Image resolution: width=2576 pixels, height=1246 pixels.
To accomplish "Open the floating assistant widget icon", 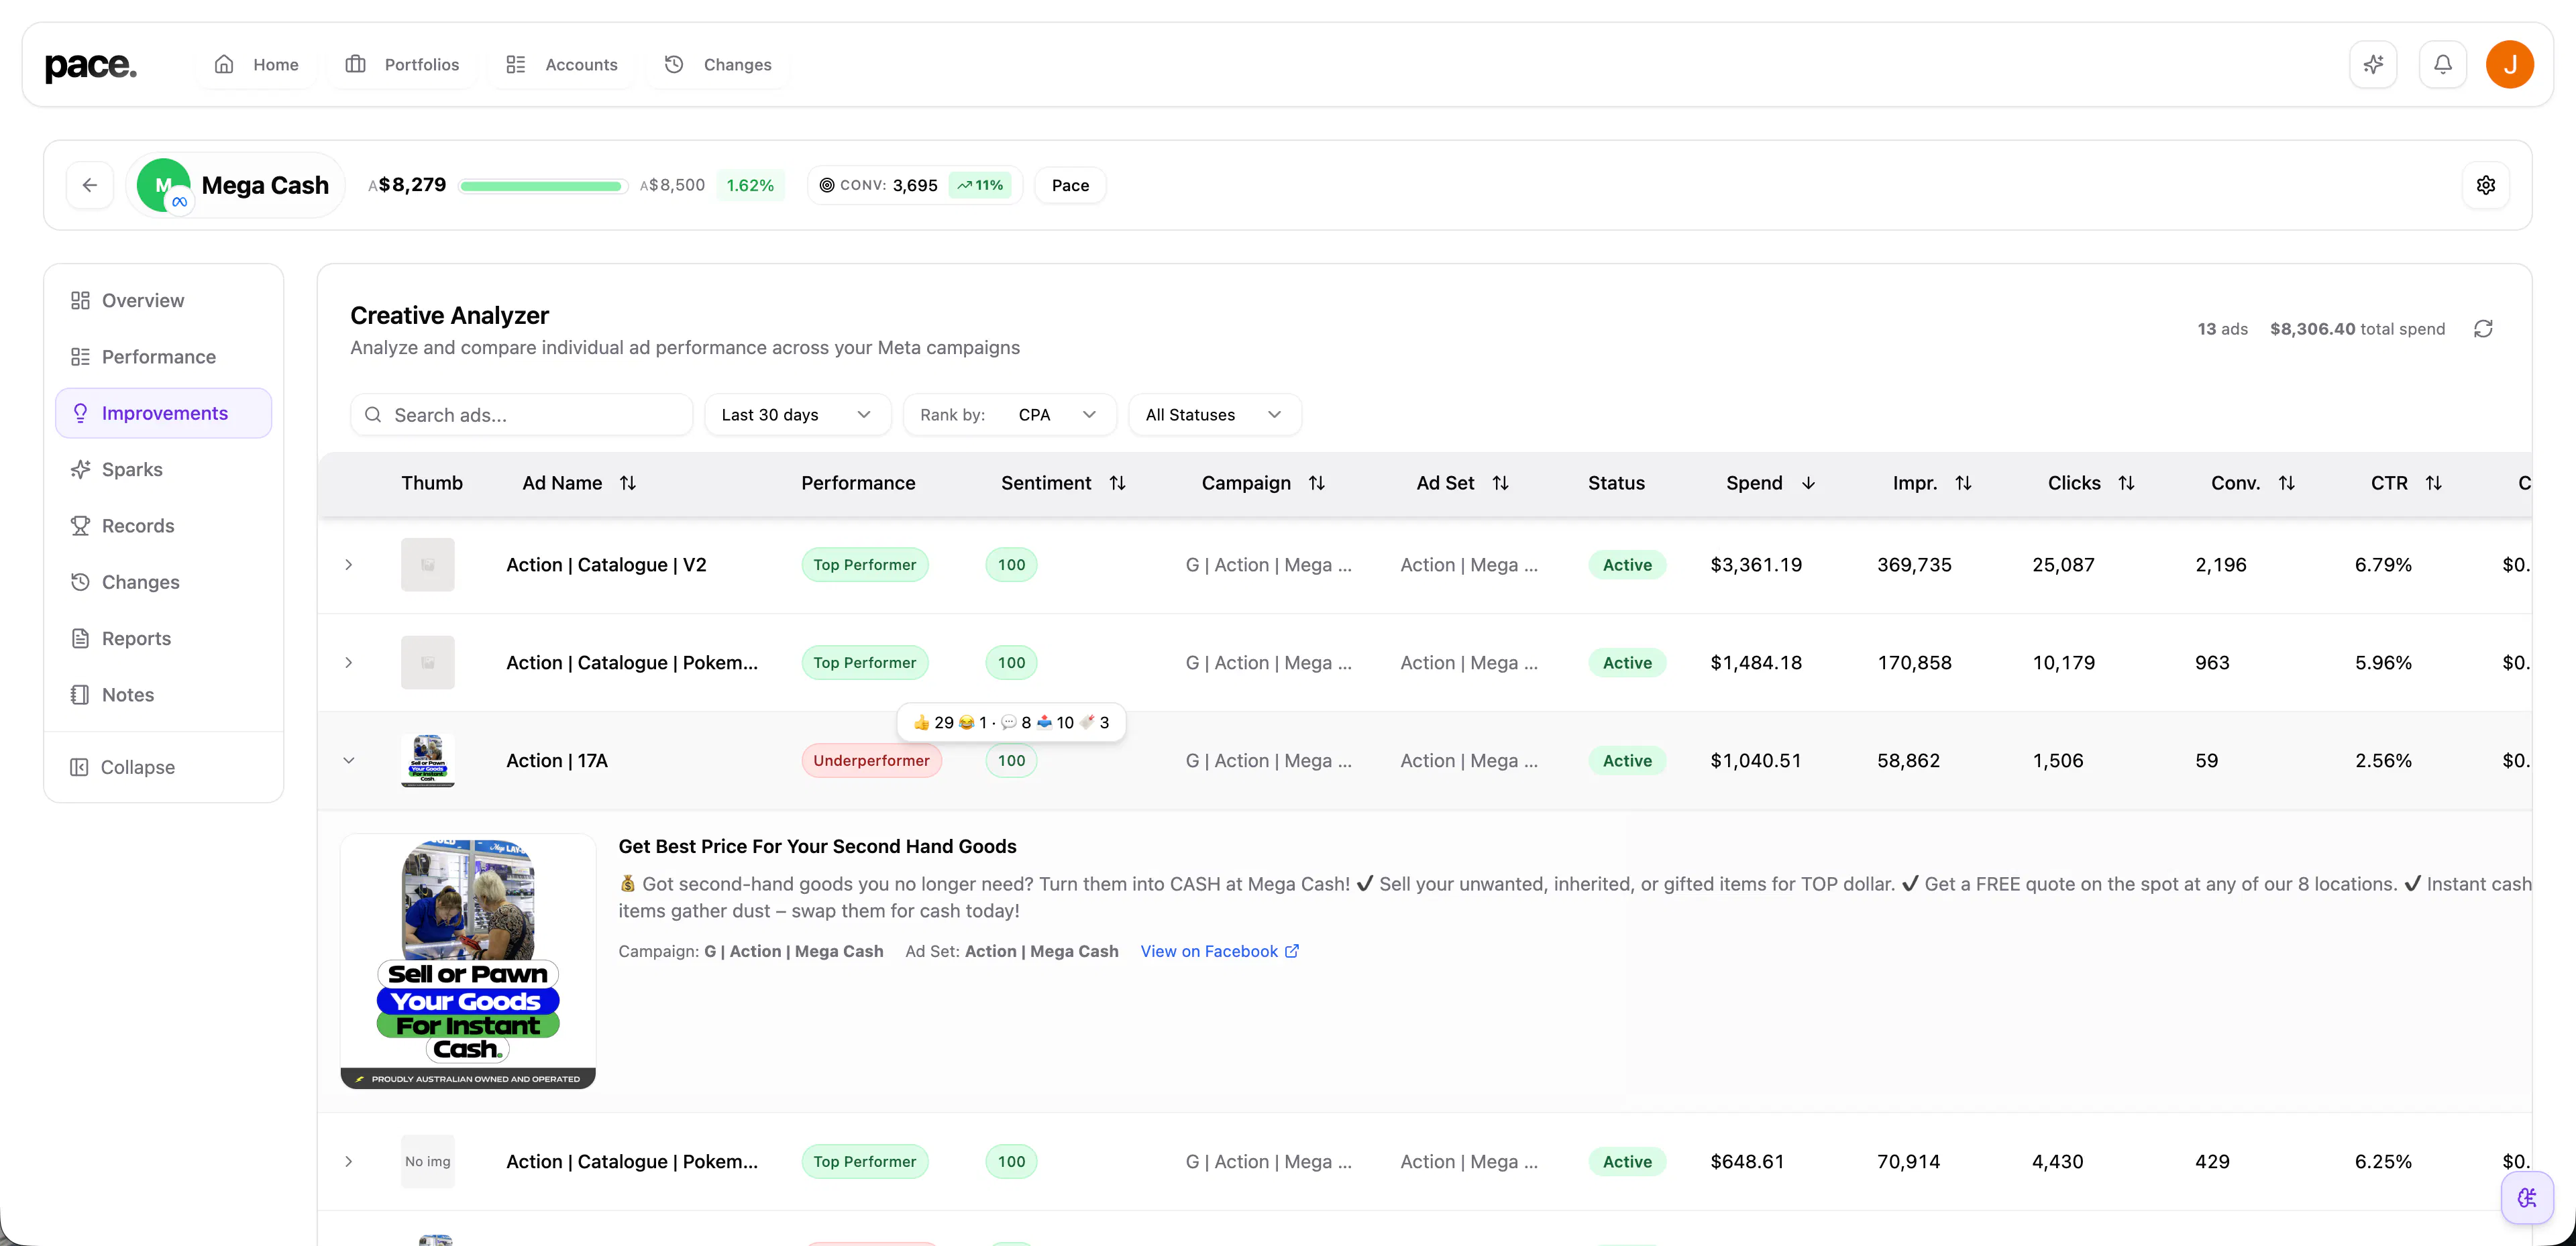I will coord(2527,1197).
